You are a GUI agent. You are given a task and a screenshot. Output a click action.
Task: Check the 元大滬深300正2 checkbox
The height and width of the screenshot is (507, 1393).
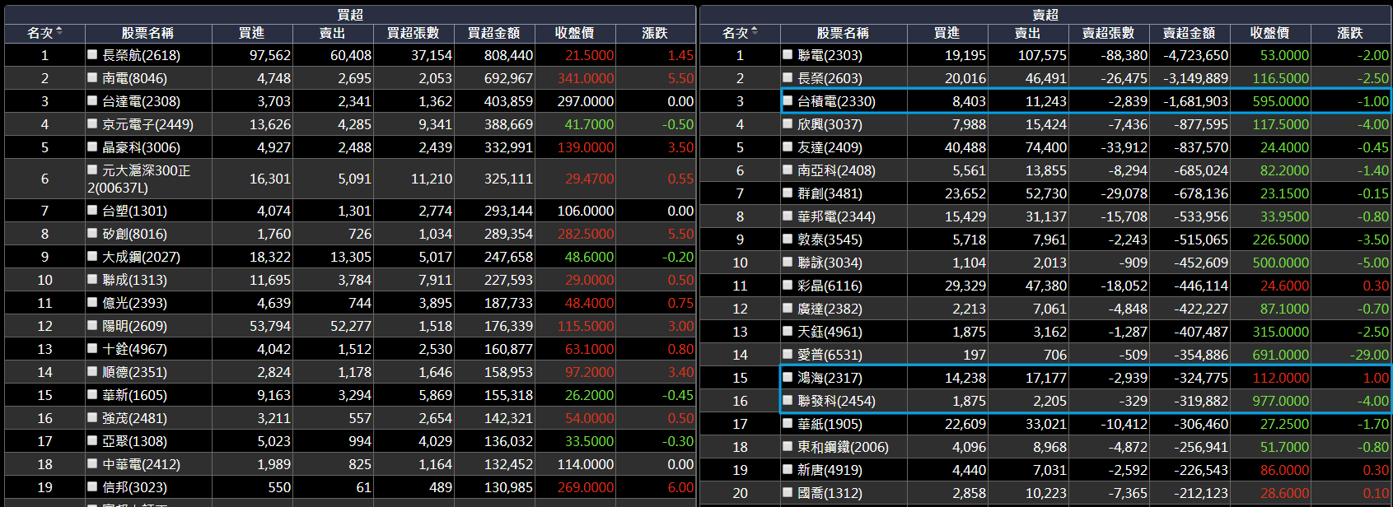[92, 170]
